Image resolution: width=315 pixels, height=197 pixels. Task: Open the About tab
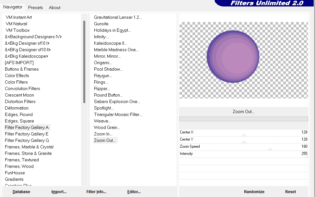[x=54, y=7]
